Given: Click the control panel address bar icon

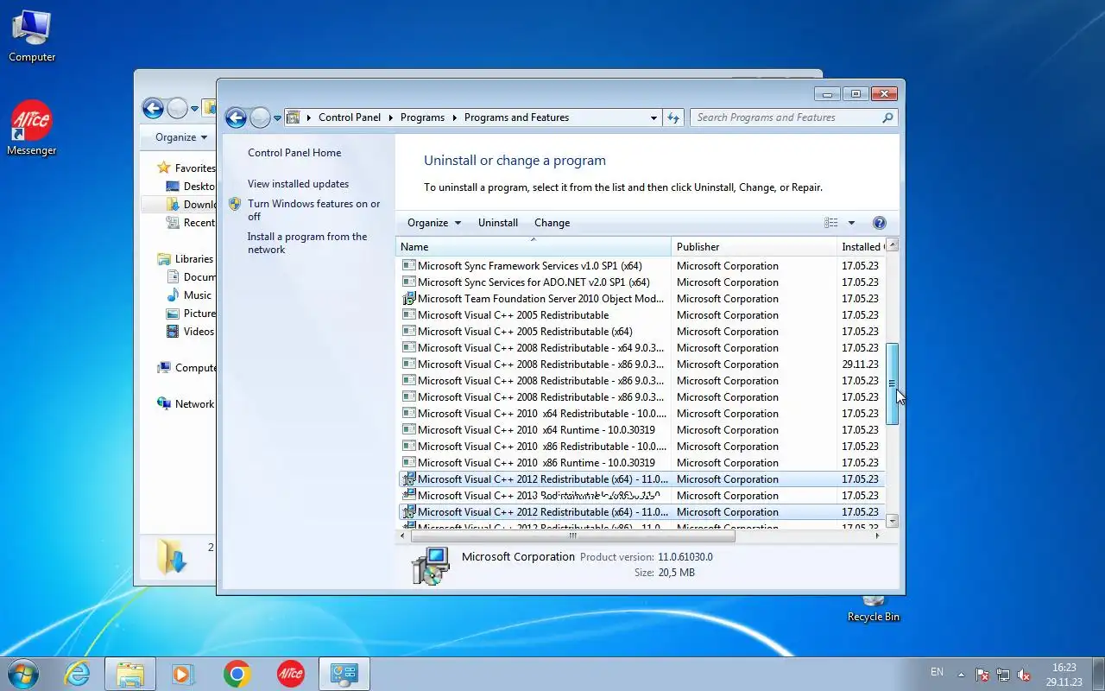Looking at the screenshot, I should tap(293, 117).
